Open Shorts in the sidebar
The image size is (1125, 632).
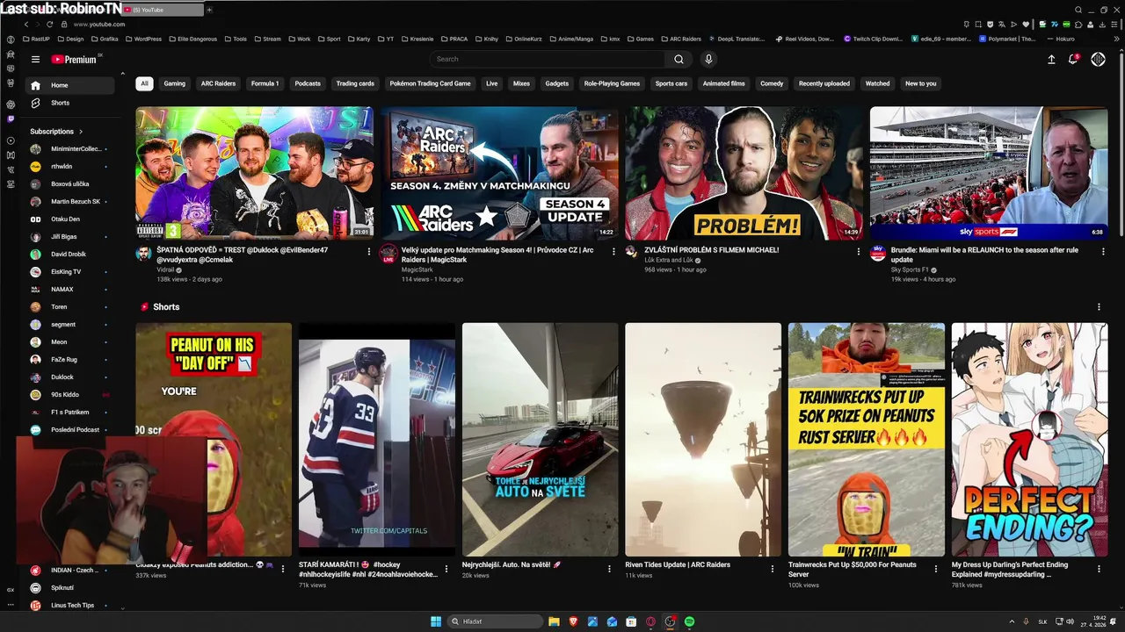(70, 103)
